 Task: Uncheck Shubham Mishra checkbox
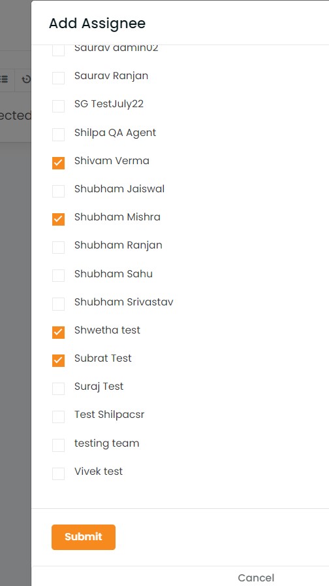(x=58, y=219)
